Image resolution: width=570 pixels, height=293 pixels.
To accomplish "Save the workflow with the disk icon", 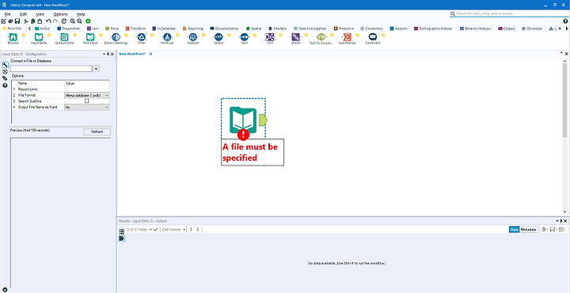I will coord(17,21).
